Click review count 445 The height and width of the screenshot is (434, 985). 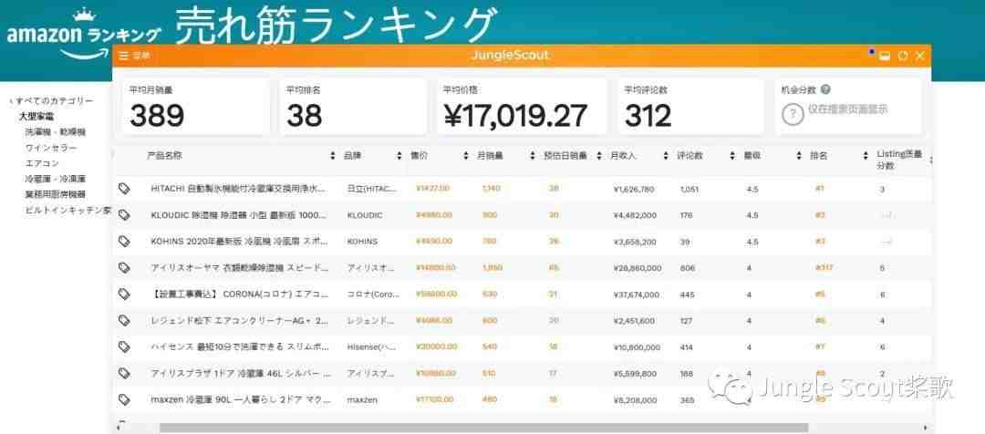687,294
